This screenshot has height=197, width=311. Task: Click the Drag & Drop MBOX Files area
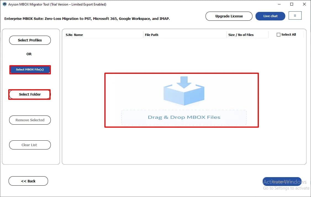(184, 117)
